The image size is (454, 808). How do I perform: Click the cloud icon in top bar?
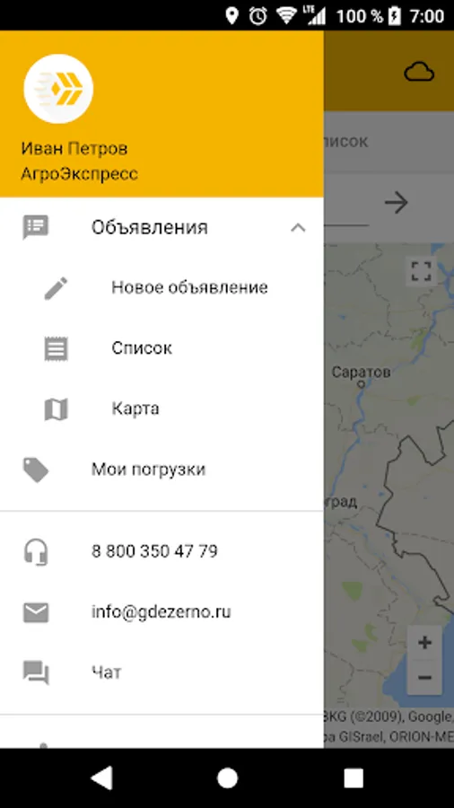point(419,73)
